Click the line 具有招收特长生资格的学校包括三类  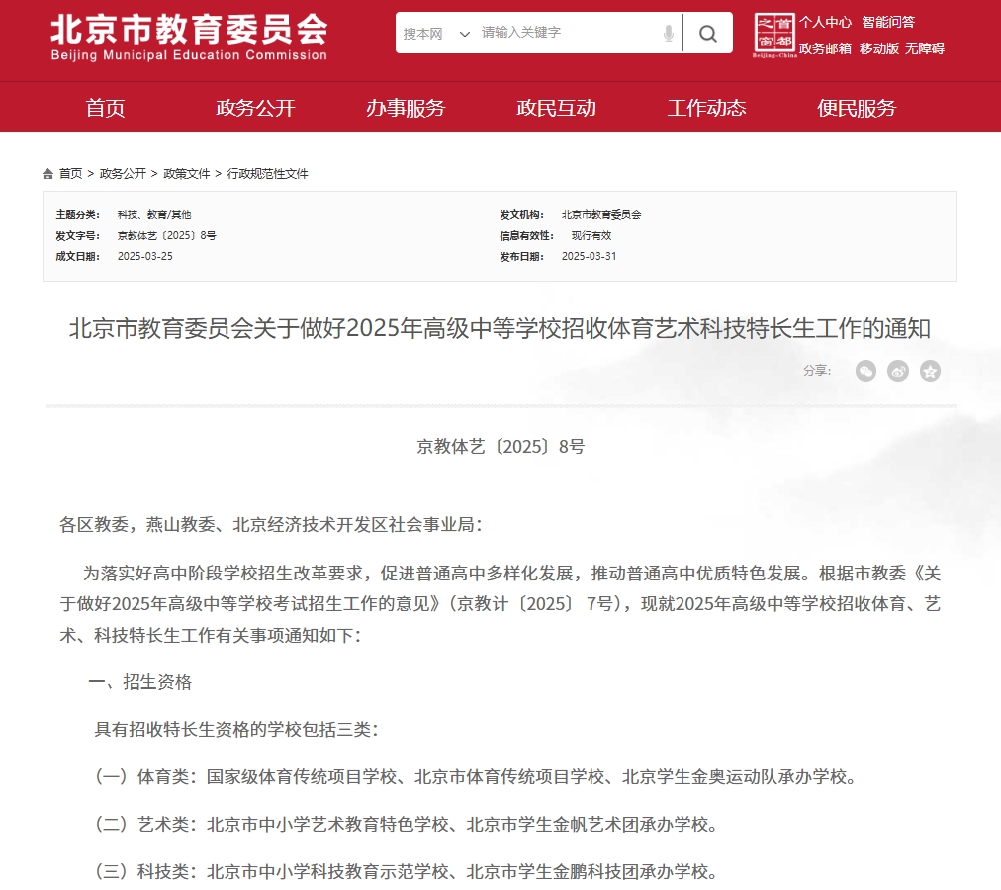(236, 730)
